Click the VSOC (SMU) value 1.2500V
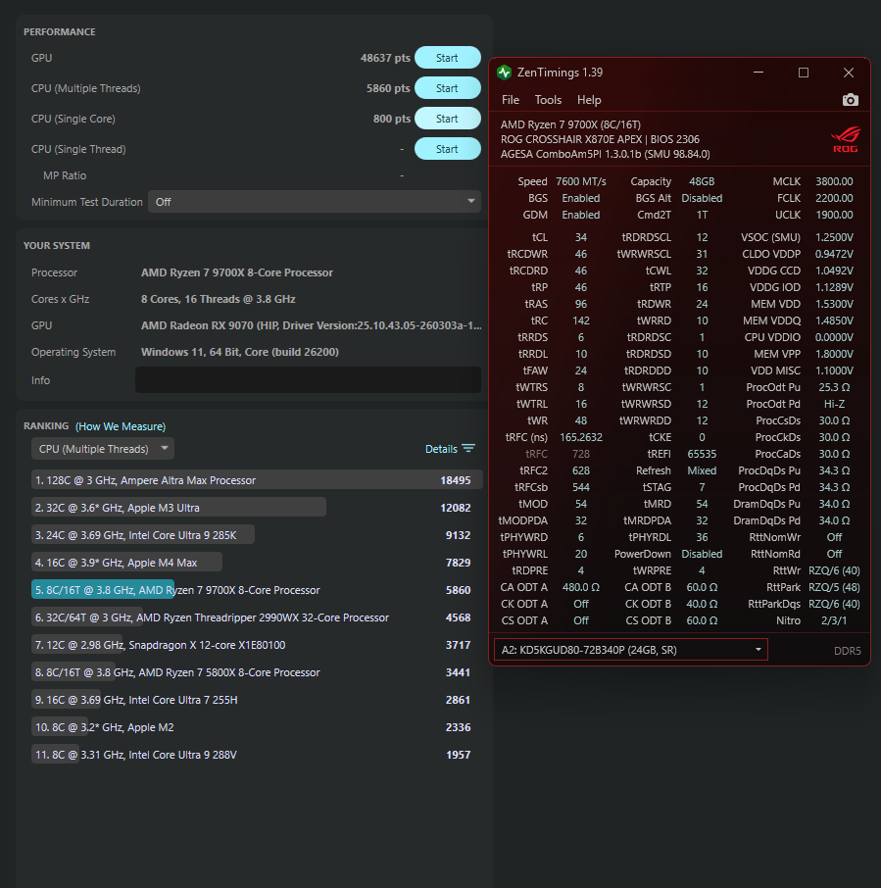This screenshot has width=881, height=888. (834, 237)
